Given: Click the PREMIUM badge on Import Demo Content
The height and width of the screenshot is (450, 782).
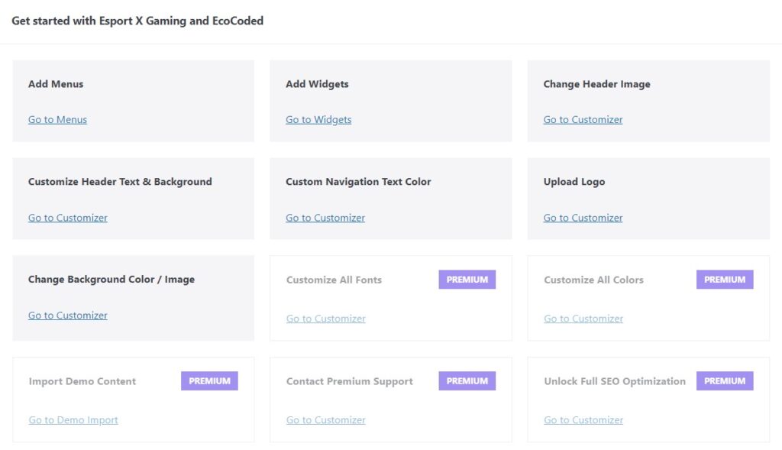Looking at the screenshot, I should (209, 380).
